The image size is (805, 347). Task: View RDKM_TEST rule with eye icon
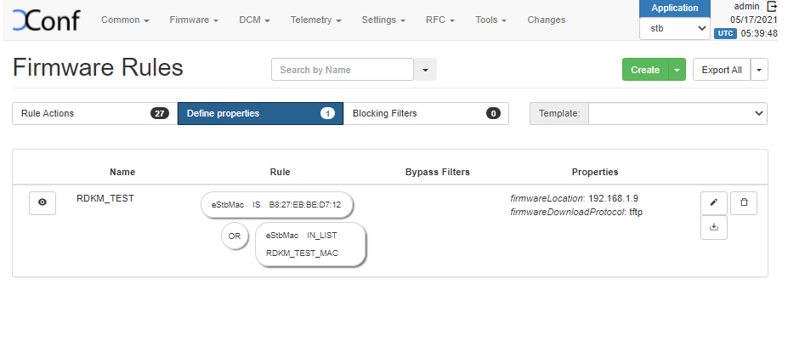[x=43, y=202]
